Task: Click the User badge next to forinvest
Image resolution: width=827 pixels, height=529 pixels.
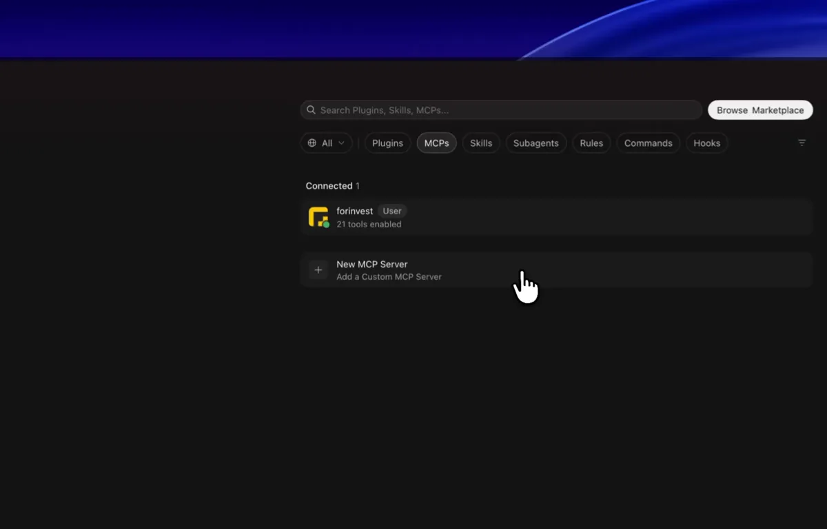Action: pos(392,211)
